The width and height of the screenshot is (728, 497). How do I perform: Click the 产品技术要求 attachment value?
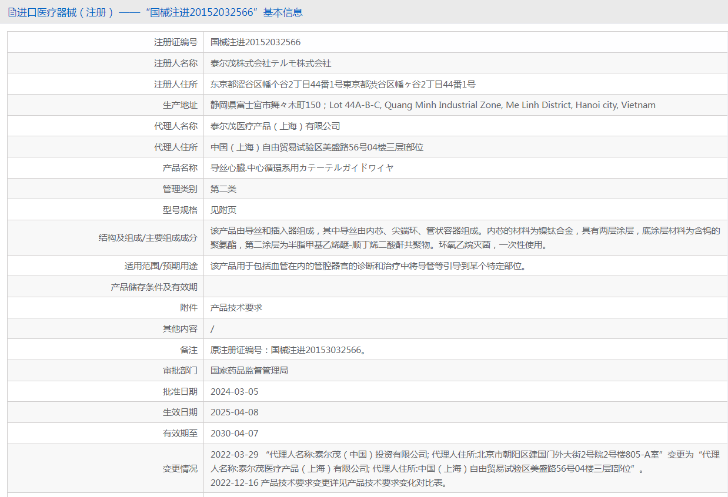coord(236,307)
